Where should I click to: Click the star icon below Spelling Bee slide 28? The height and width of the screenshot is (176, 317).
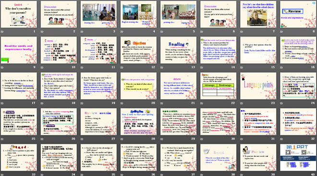point(122,139)
